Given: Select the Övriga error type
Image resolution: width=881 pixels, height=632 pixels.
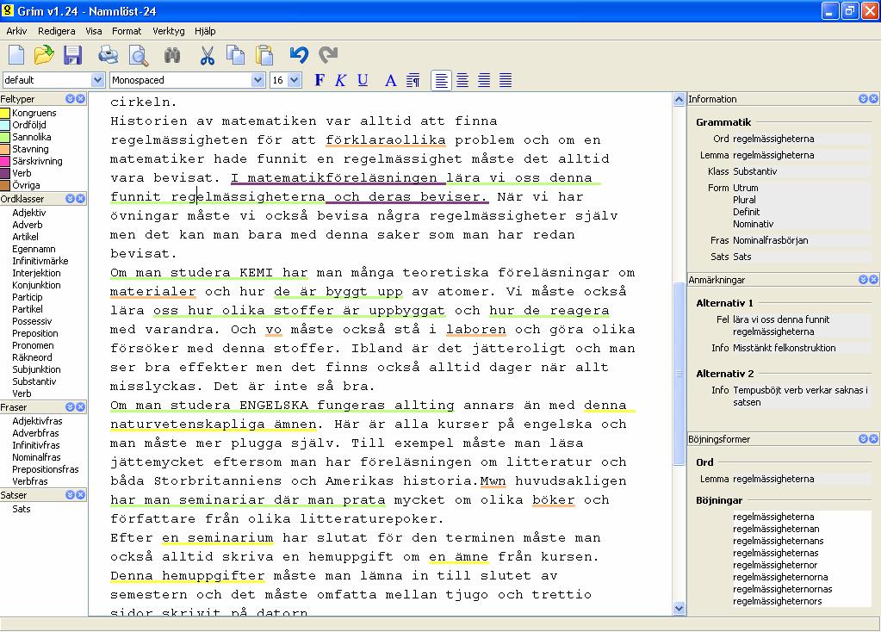Looking at the screenshot, I should [26, 185].
